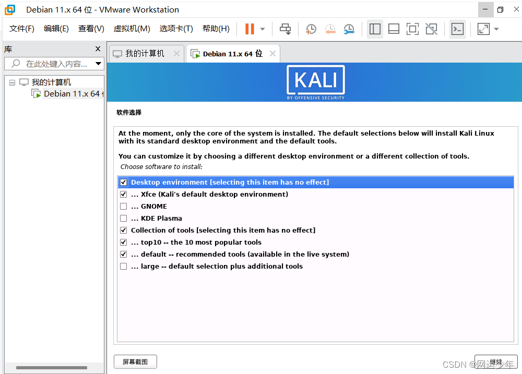Toggle the thumbnail bar view
This screenshot has width=522, height=374.
click(394, 29)
